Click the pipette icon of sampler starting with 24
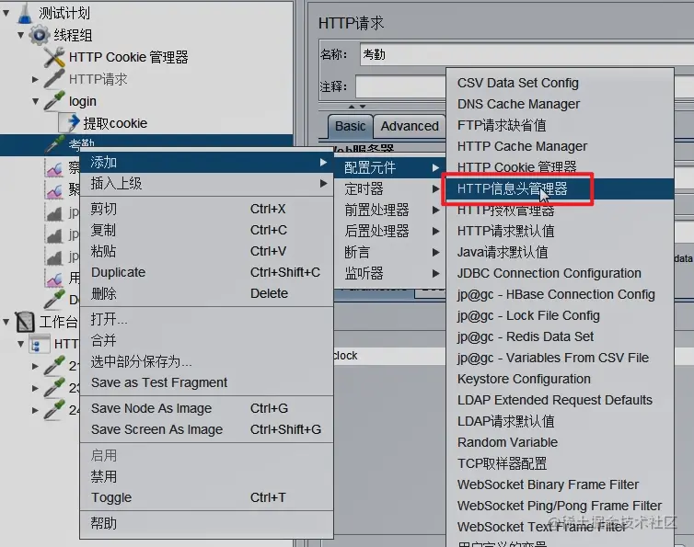 (x=54, y=410)
